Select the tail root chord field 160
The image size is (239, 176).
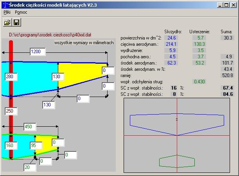tap(11, 145)
